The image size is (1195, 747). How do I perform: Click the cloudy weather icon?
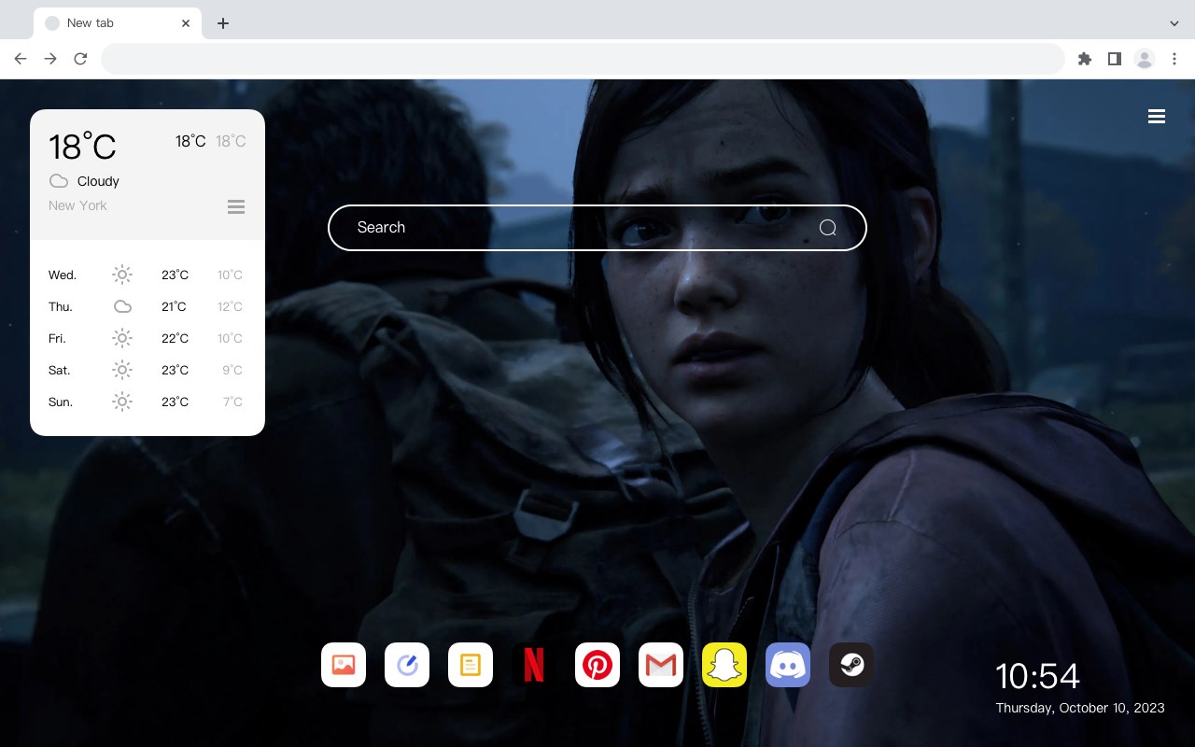pos(59,181)
